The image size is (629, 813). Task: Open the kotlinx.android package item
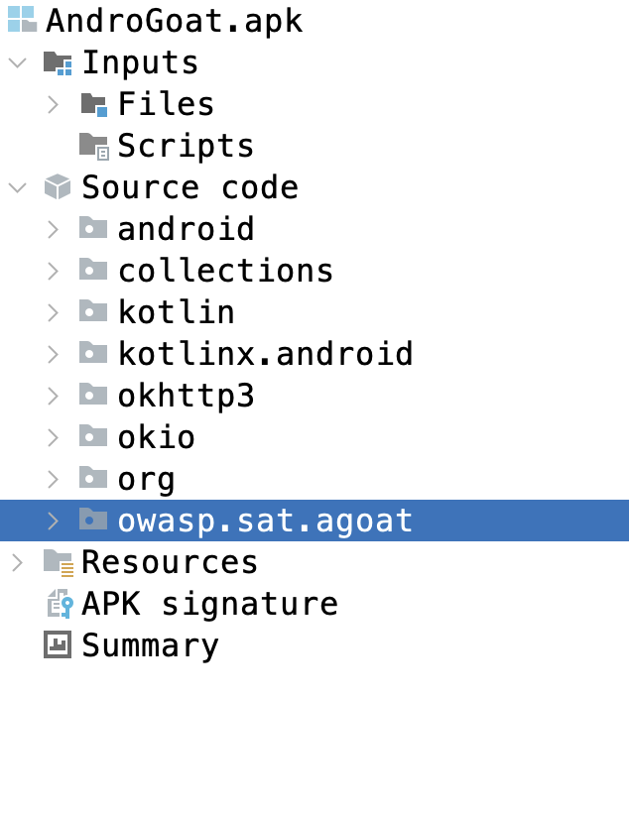click(265, 354)
